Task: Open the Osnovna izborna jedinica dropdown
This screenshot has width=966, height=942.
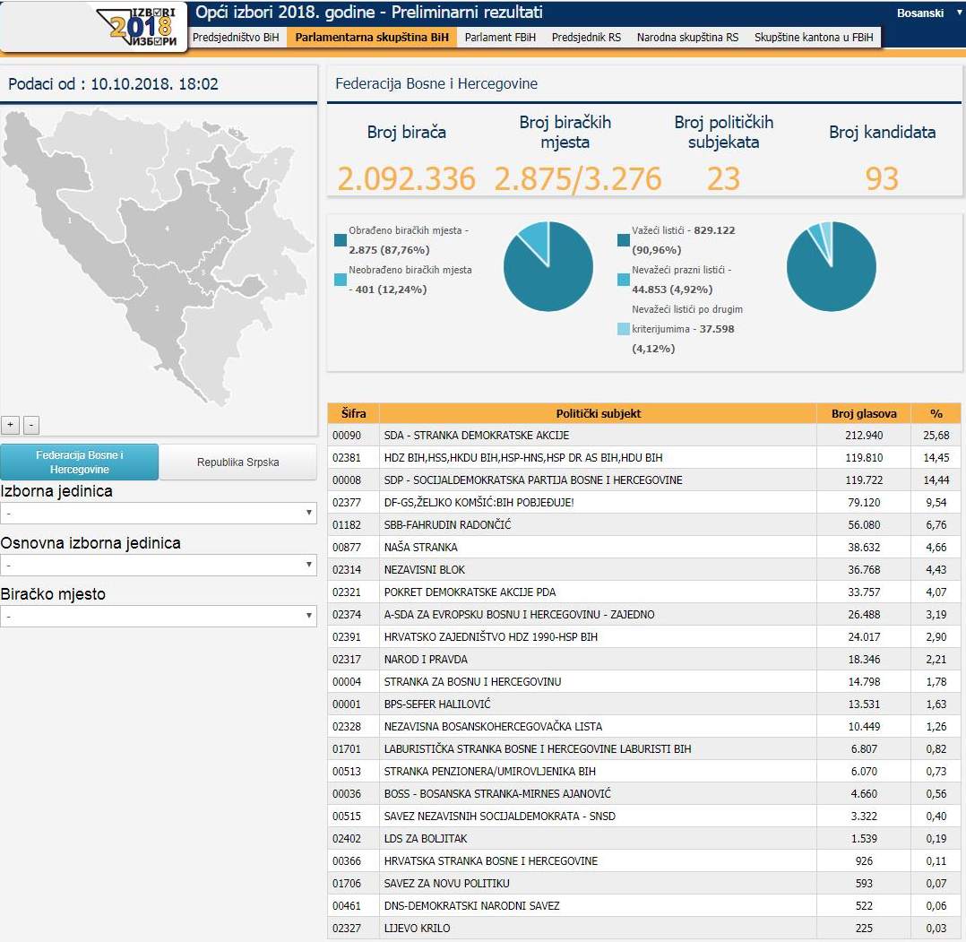Action: 159,565
